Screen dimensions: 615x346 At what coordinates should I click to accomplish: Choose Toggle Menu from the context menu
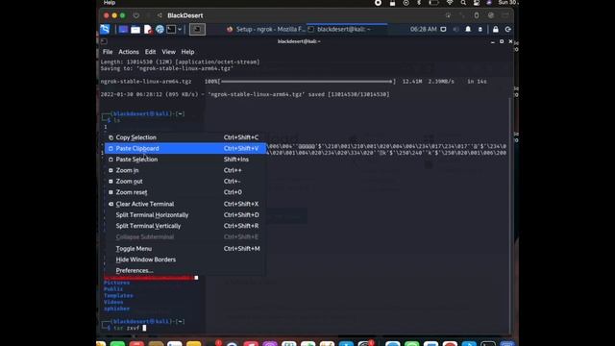point(184,249)
